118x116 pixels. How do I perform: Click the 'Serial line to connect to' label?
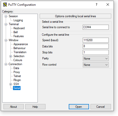[56, 27]
